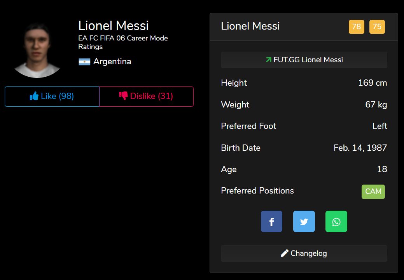Viewport: 404px width, 280px height.
Task: Click the Birth Date value Feb. 14, 1987
Action: point(360,148)
